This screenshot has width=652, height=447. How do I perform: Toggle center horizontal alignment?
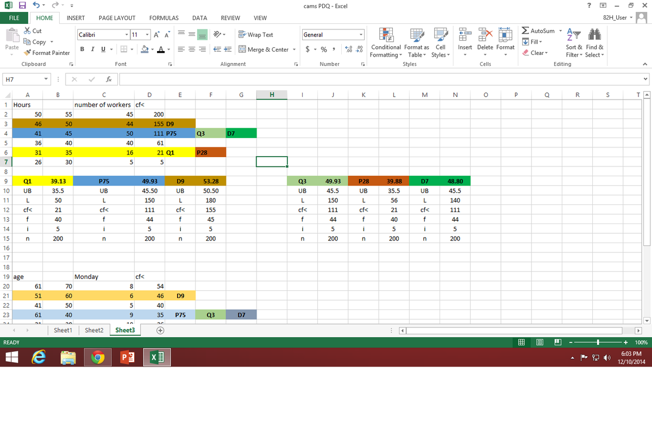[x=191, y=49]
